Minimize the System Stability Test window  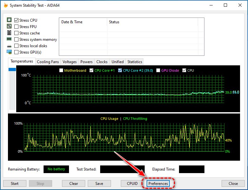(x=211, y=5)
